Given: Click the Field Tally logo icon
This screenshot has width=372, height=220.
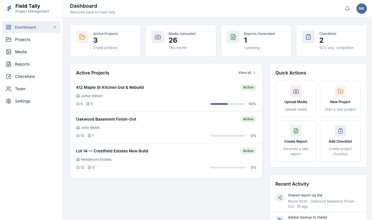Looking at the screenshot, I should 9,9.
